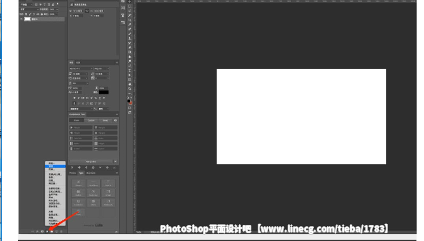Select the Blur tool

point(130,57)
